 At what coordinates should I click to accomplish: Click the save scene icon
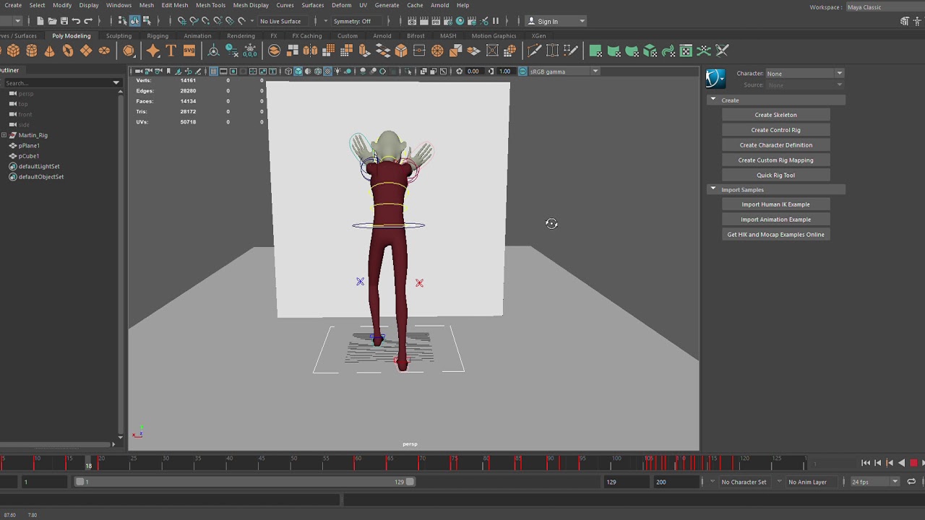point(64,21)
